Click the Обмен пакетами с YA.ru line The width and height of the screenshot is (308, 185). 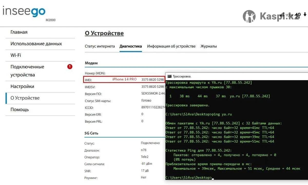[x=224, y=123]
